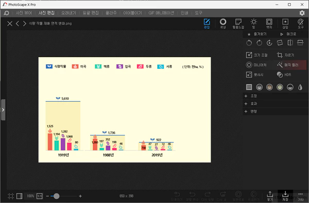This screenshot has width=309, height=203.
Task: Select the 필름느낌 film effect icon
Action: coord(238,24)
